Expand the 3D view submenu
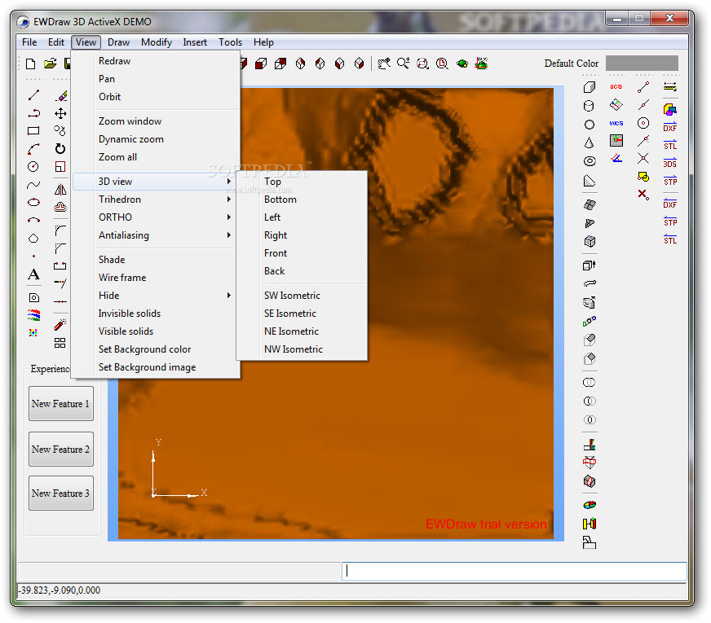711x623 pixels. tap(154, 182)
